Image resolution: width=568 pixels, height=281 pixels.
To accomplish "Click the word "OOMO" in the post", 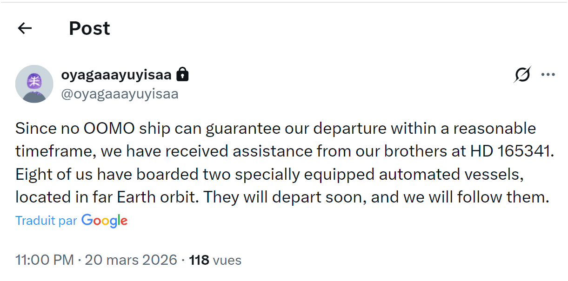I will click(98, 128).
